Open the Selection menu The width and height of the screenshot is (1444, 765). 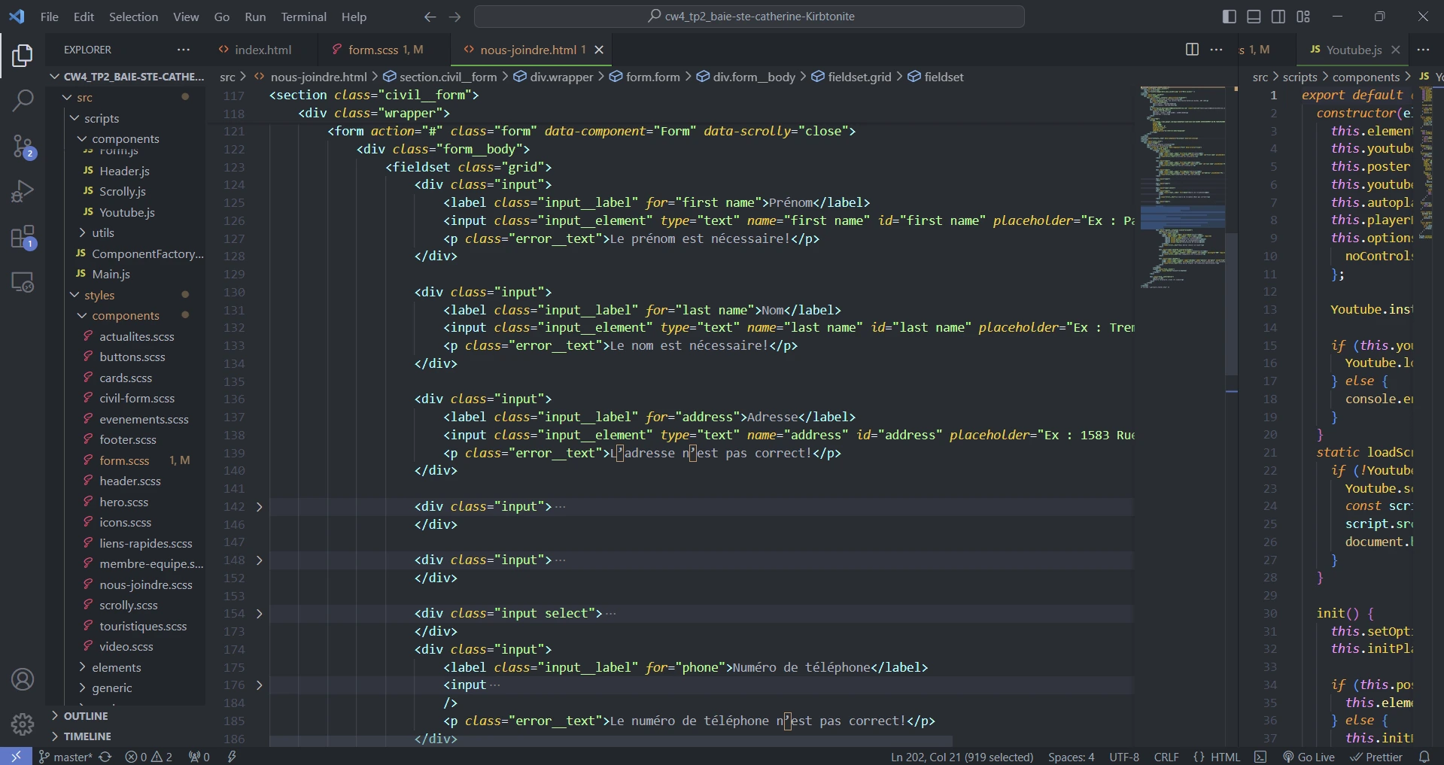133,17
